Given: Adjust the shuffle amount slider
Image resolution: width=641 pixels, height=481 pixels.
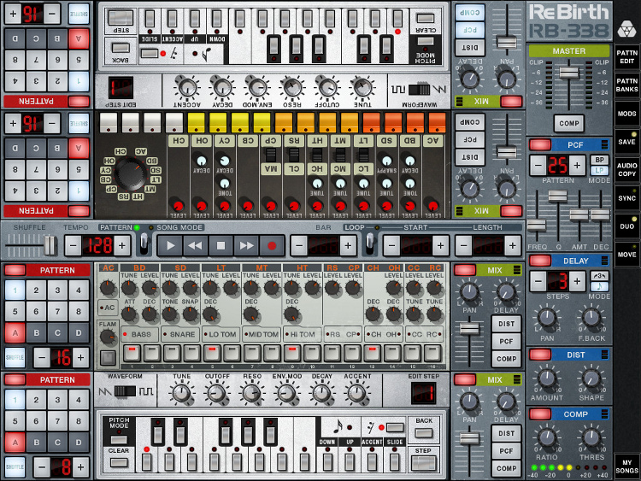Looking at the screenshot, I should coord(50,244).
